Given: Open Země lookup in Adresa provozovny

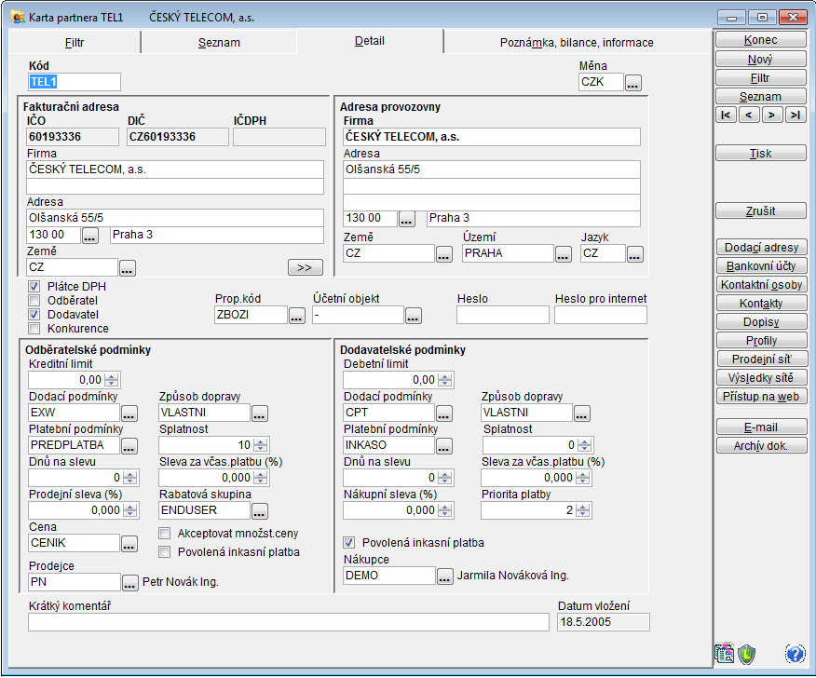Looking at the screenshot, I should point(444,254).
